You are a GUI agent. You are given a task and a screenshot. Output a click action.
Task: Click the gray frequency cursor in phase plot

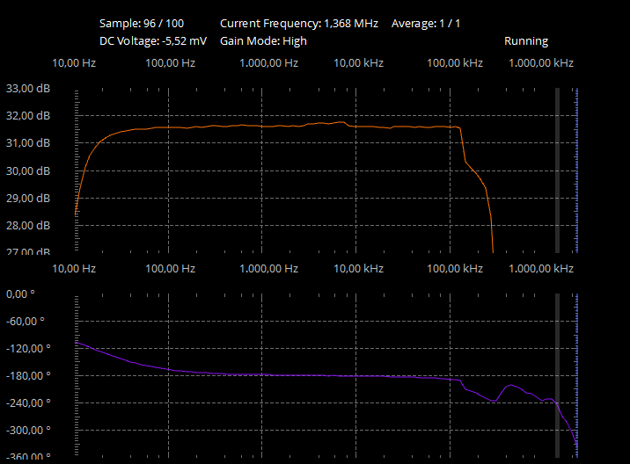tap(557, 376)
